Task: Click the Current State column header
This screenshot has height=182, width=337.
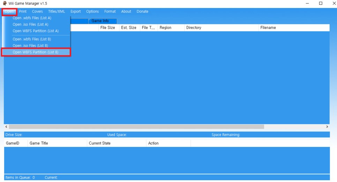Action: click(x=117, y=143)
